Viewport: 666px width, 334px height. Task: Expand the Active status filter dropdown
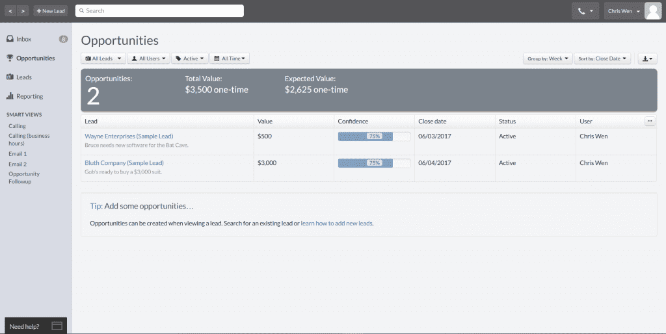click(x=189, y=58)
